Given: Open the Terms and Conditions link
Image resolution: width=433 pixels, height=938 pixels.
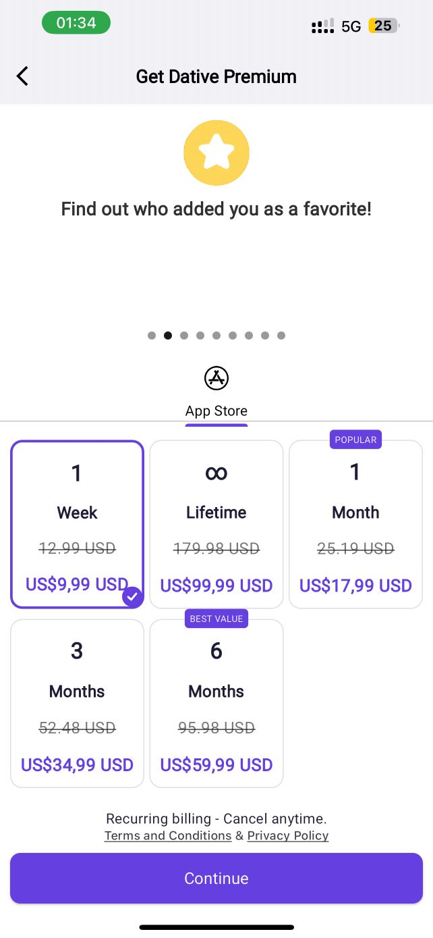Looking at the screenshot, I should [x=168, y=836].
